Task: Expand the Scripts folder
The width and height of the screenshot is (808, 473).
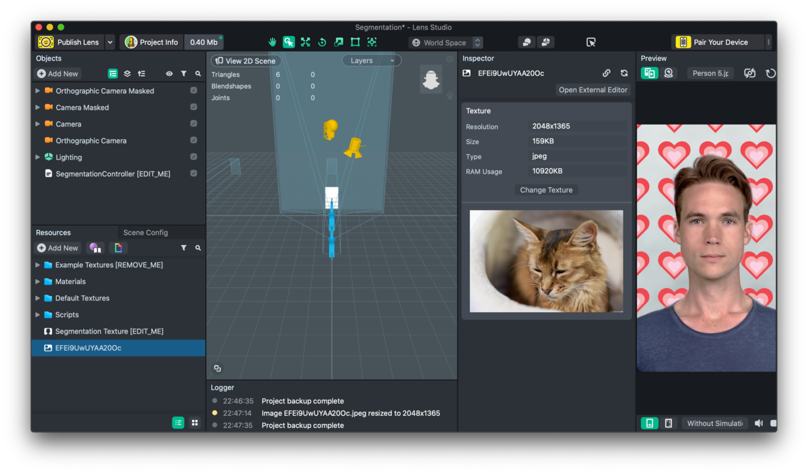Action: pos(38,314)
